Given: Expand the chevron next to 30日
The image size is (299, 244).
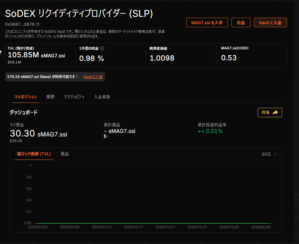Looking at the screenshot, I should pyautogui.click(x=275, y=154).
